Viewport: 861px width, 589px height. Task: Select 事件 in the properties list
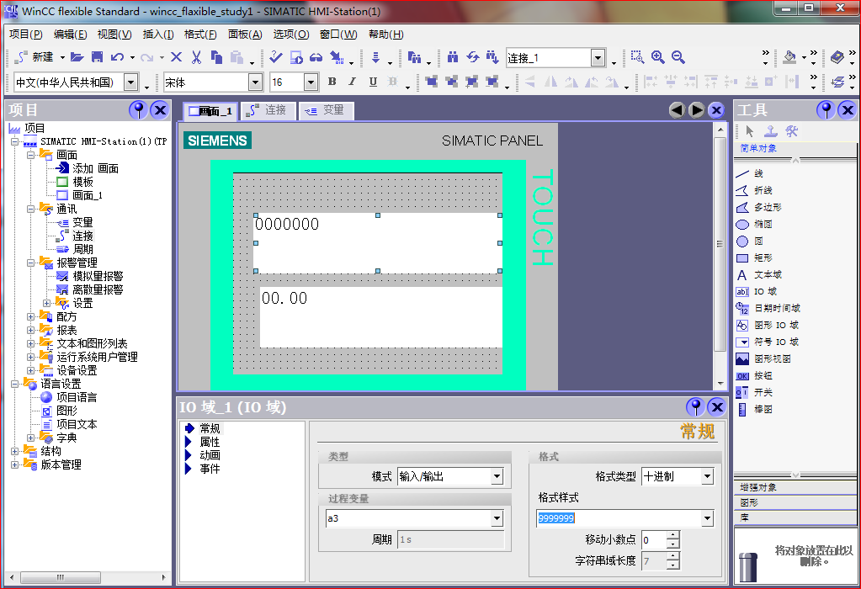click(210, 469)
